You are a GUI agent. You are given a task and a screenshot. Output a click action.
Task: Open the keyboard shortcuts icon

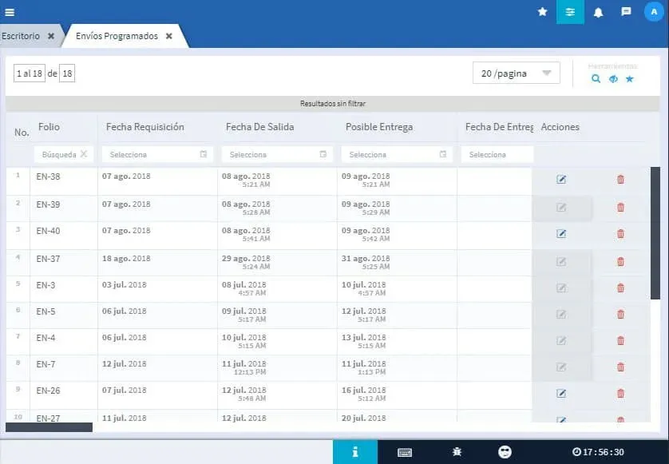click(405, 452)
